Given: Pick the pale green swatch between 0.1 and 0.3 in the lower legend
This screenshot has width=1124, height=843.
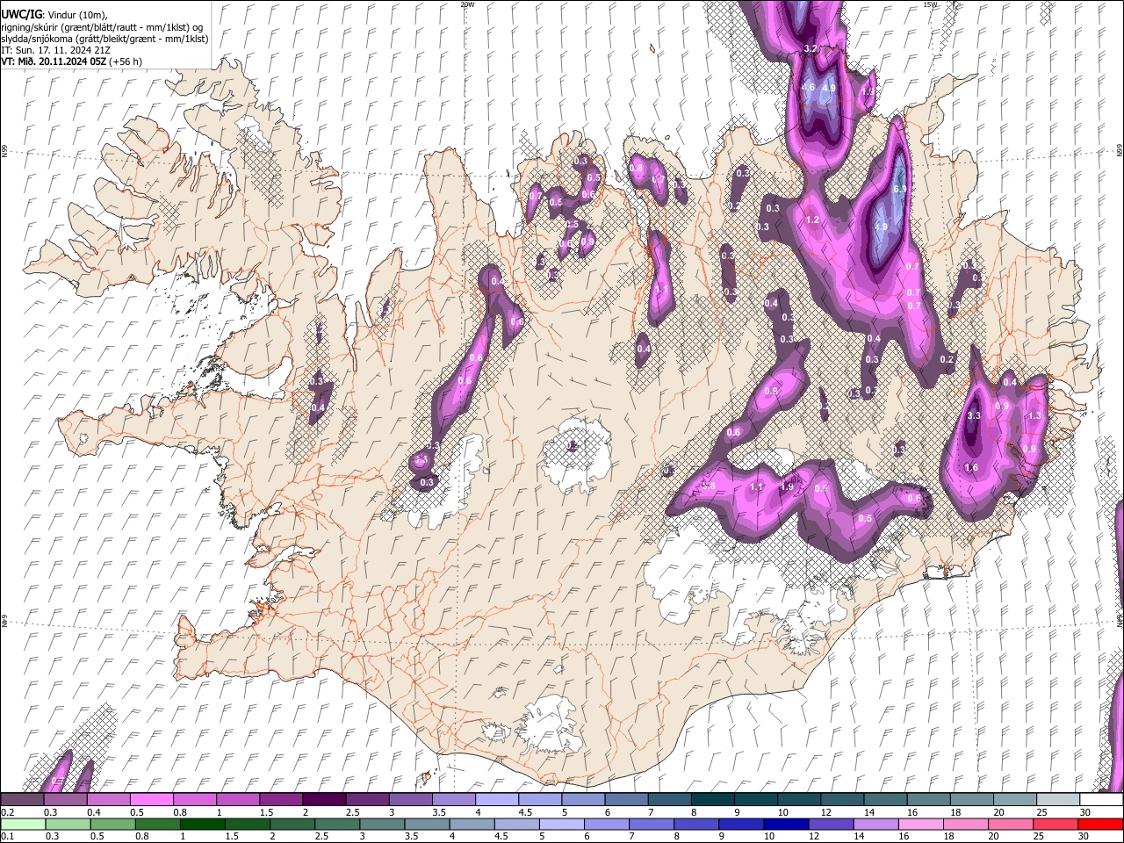Looking at the screenshot, I should (22, 825).
